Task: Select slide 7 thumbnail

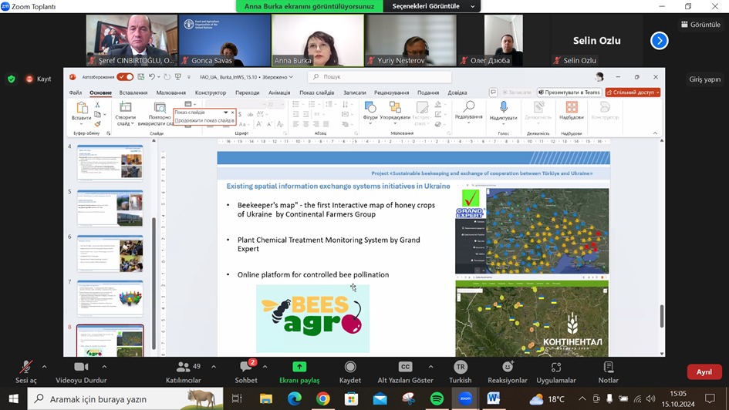Action: [x=110, y=298]
